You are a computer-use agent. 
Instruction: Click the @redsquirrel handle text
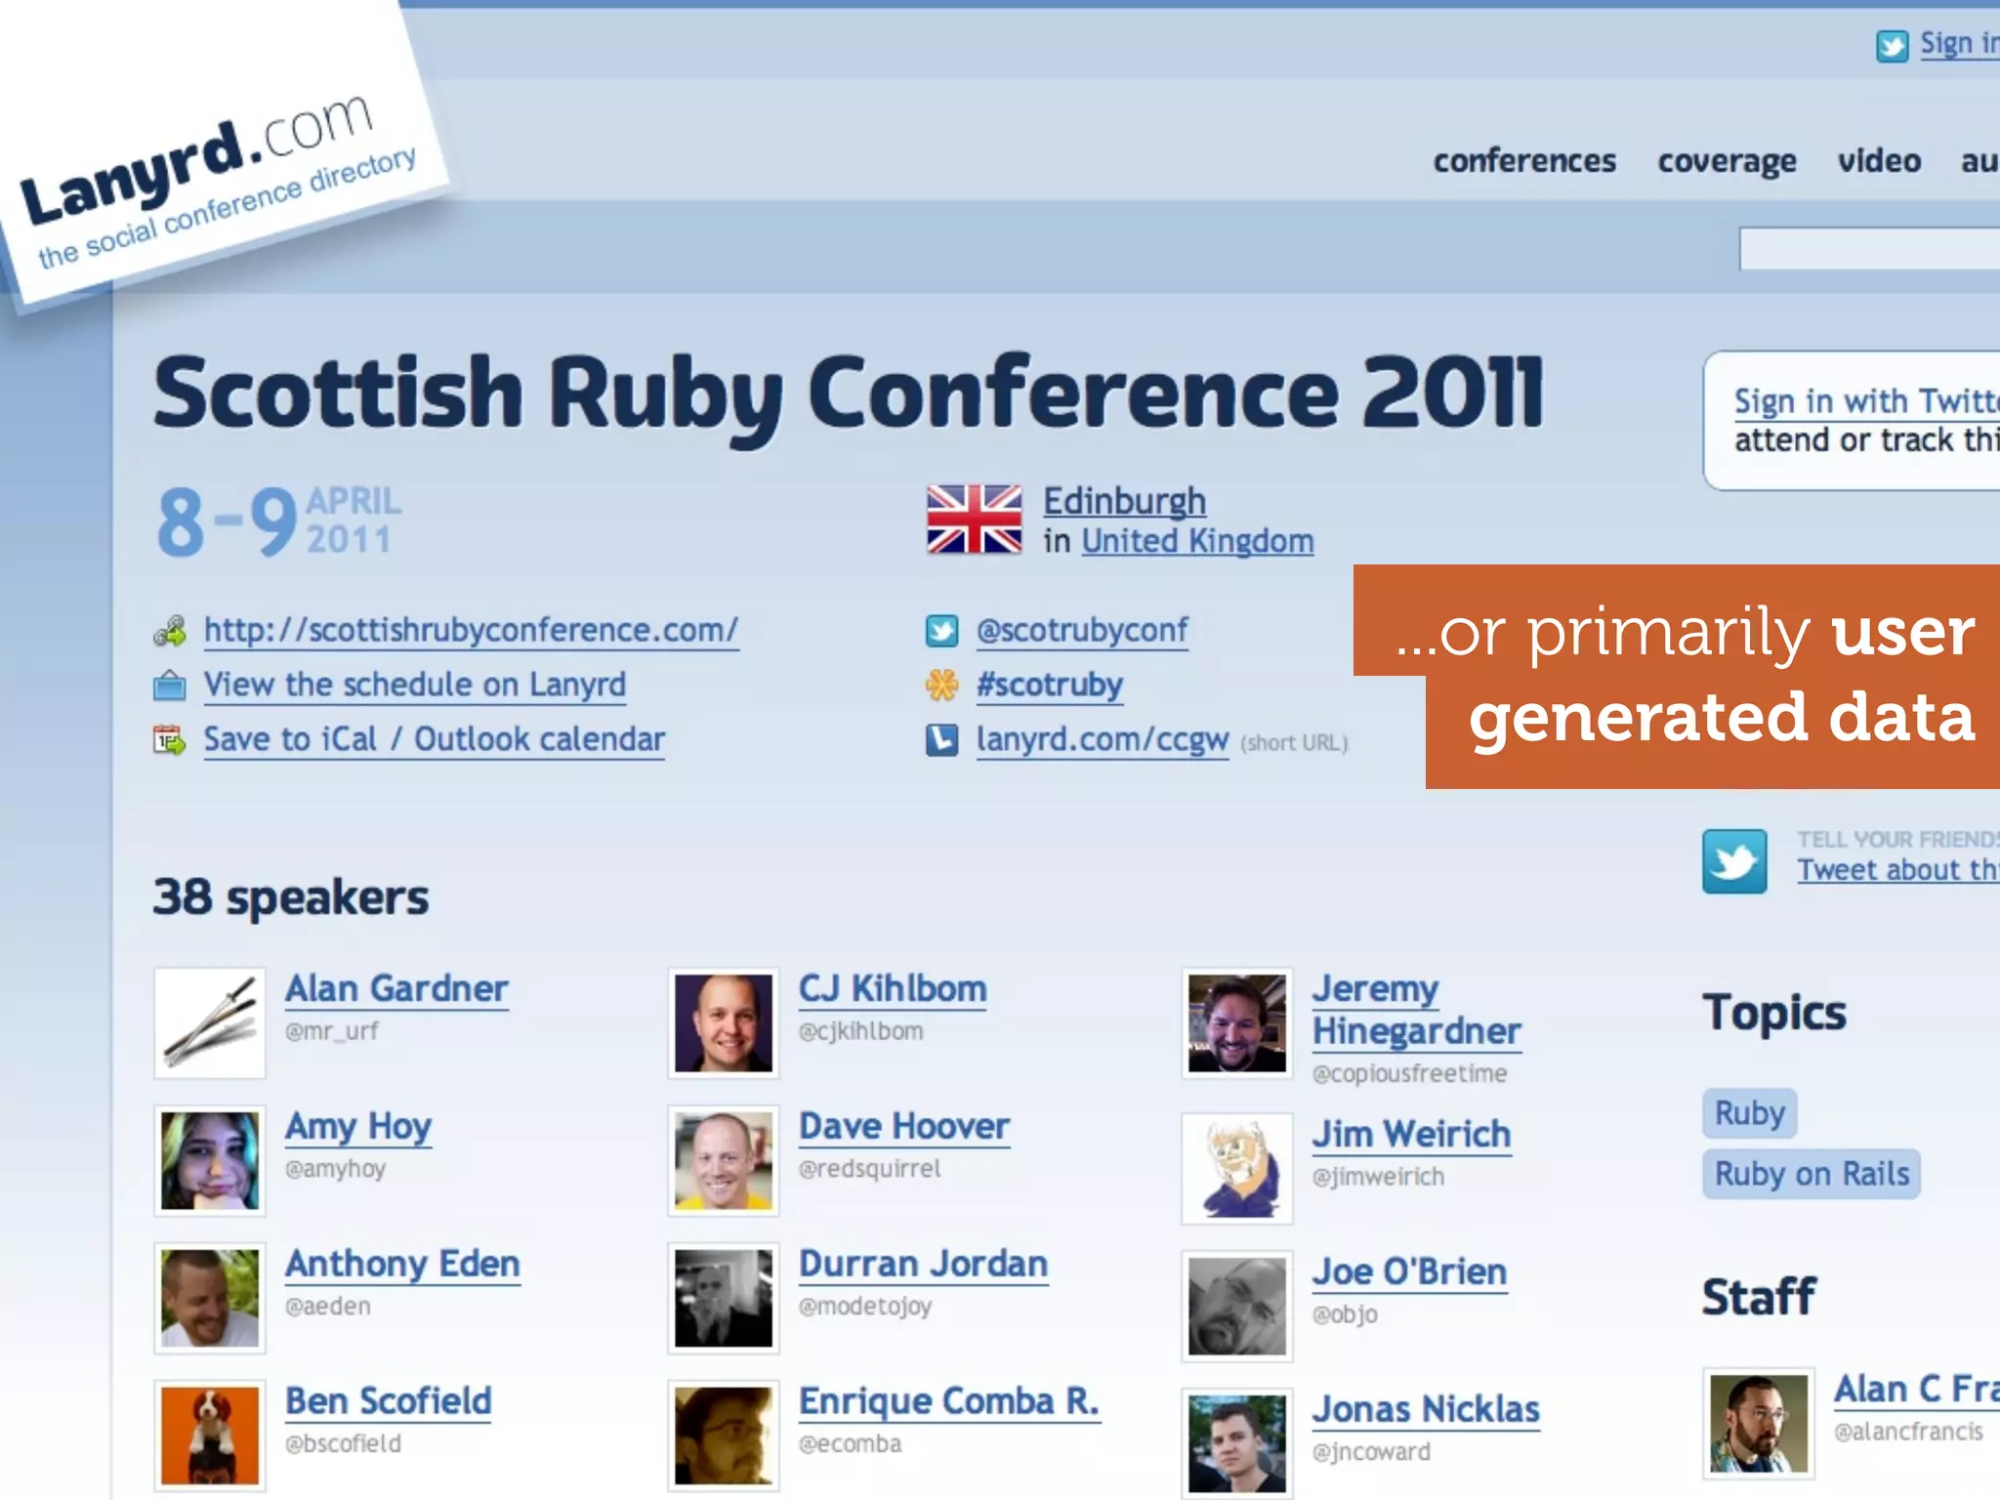pyautogui.click(x=870, y=1169)
